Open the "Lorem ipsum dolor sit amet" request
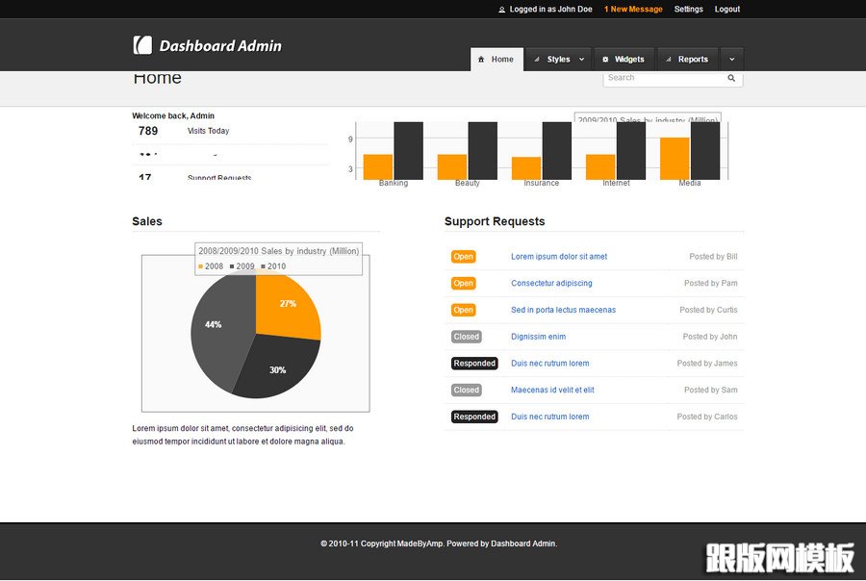This screenshot has height=581, width=866. [559, 257]
